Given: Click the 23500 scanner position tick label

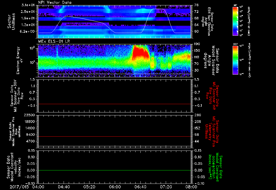Looking at the screenshot, I should pyautogui.click(x=29, y=115).
